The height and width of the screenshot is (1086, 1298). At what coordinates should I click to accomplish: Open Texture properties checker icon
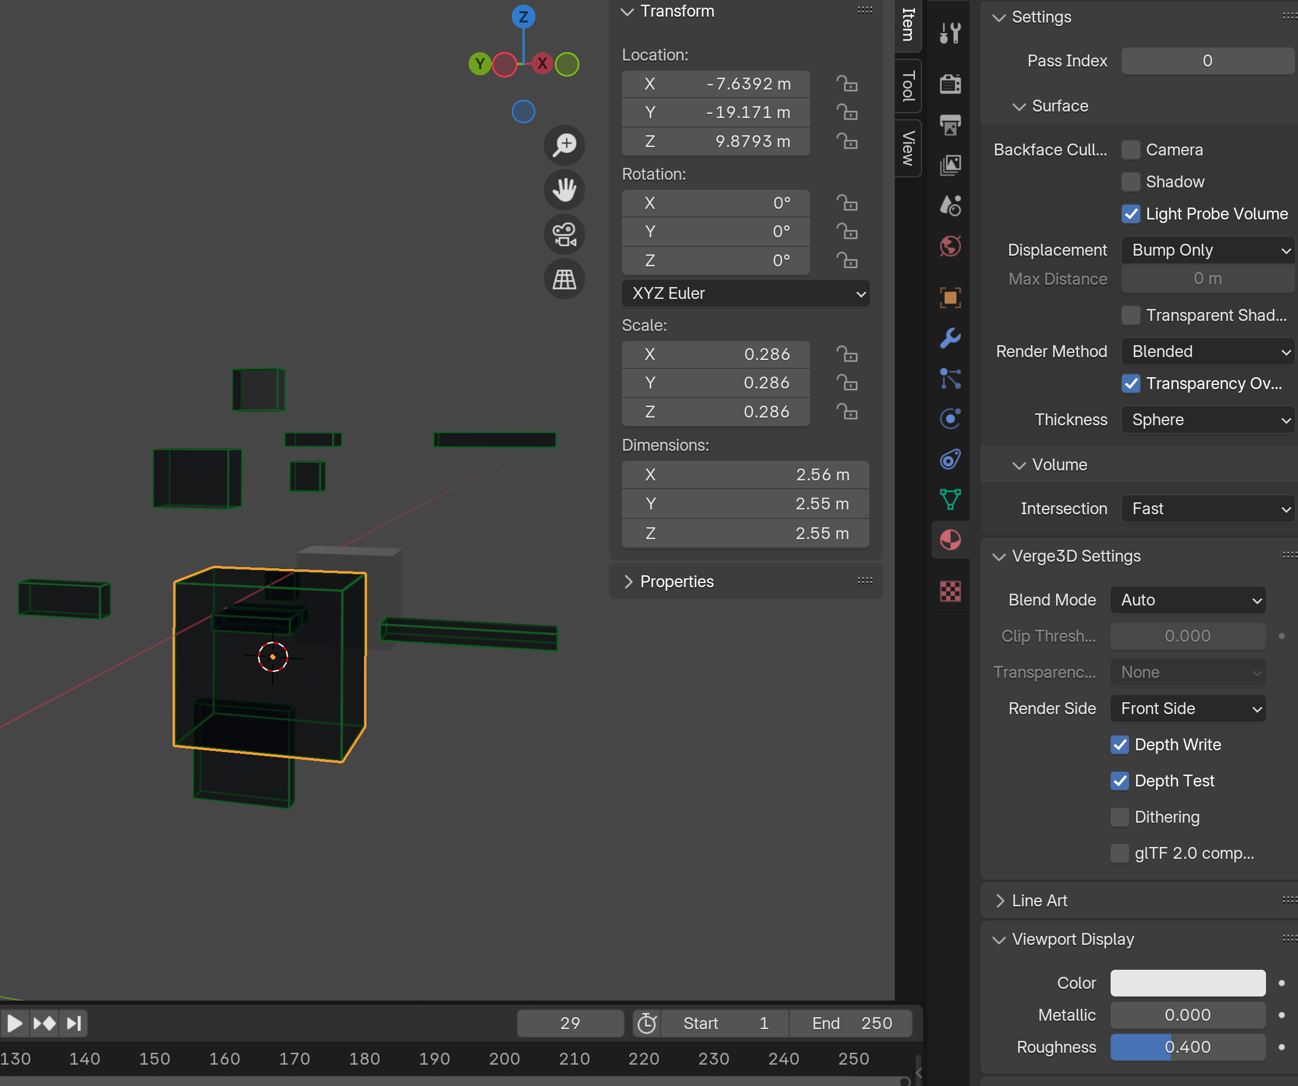(950, 591)
